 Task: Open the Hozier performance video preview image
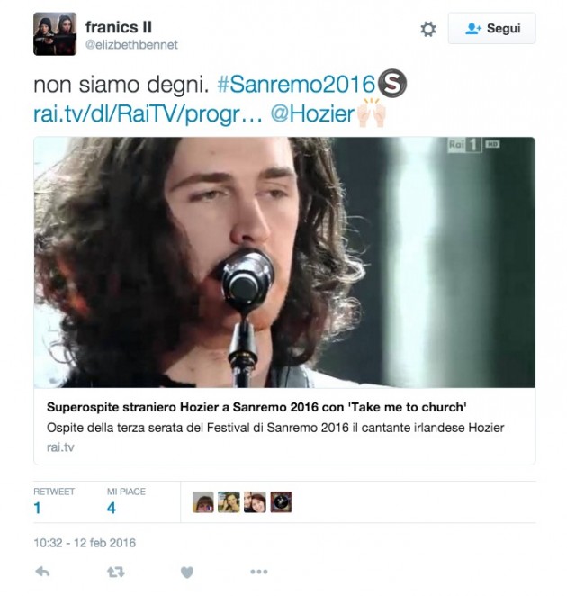click(284, 262)
